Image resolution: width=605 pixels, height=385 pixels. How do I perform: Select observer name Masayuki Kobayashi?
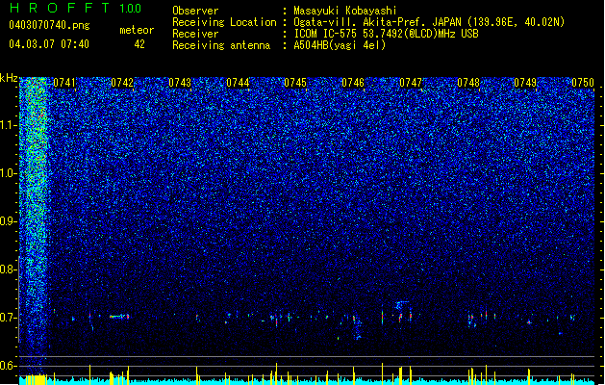(344, 11)
